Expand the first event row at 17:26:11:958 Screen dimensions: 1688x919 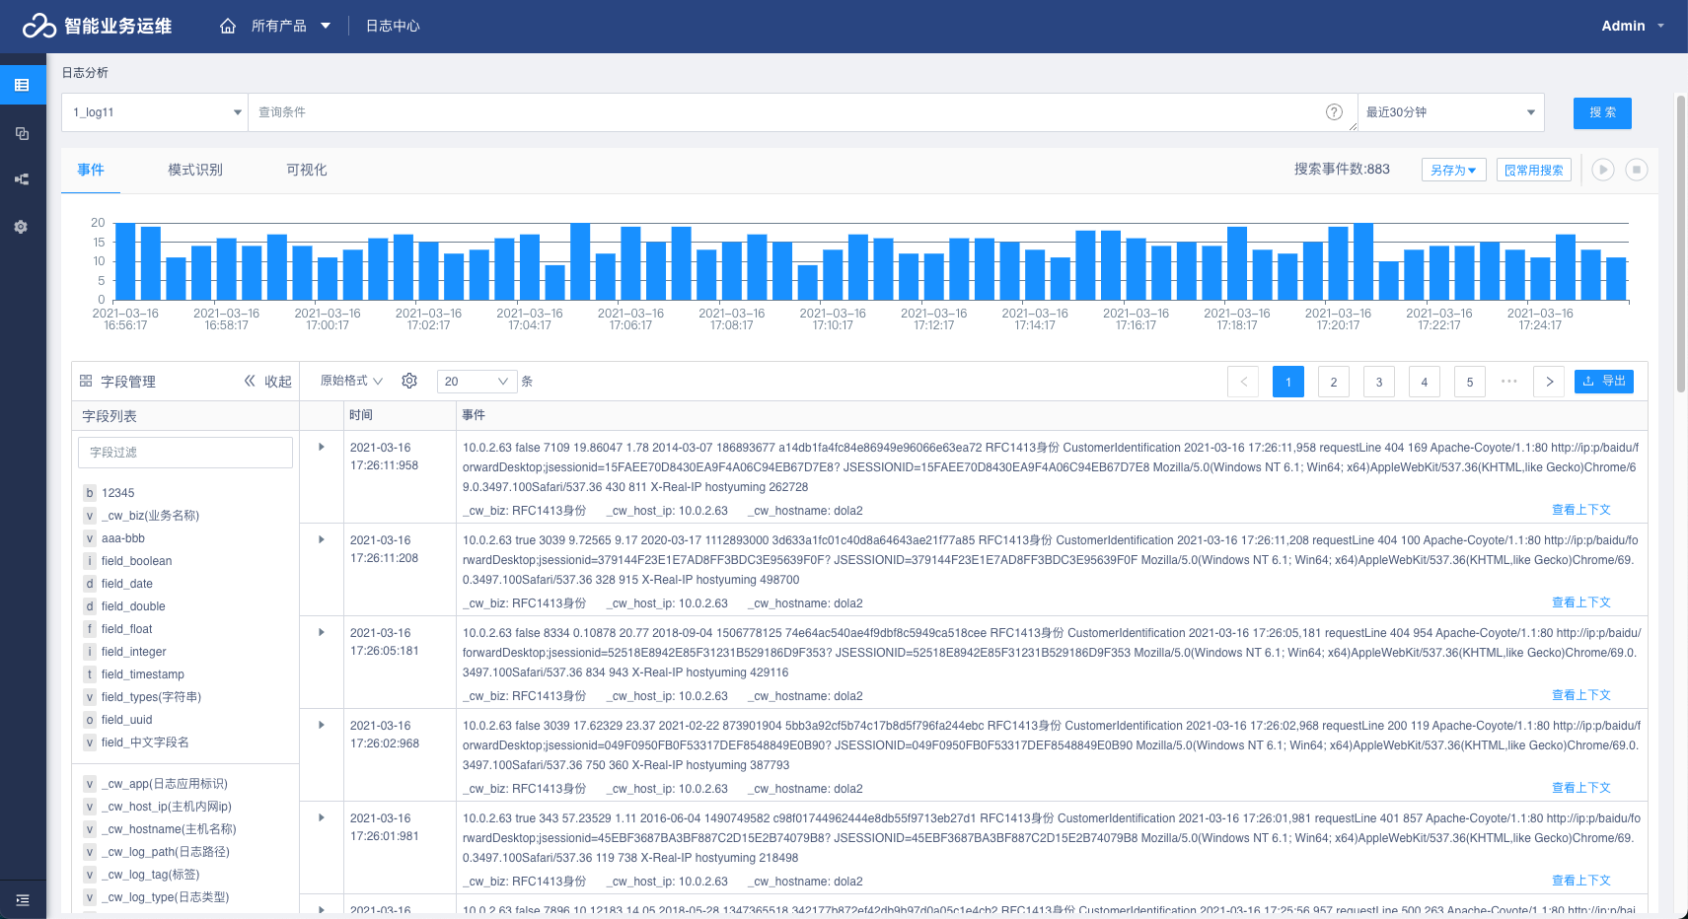tap(322, 448)
